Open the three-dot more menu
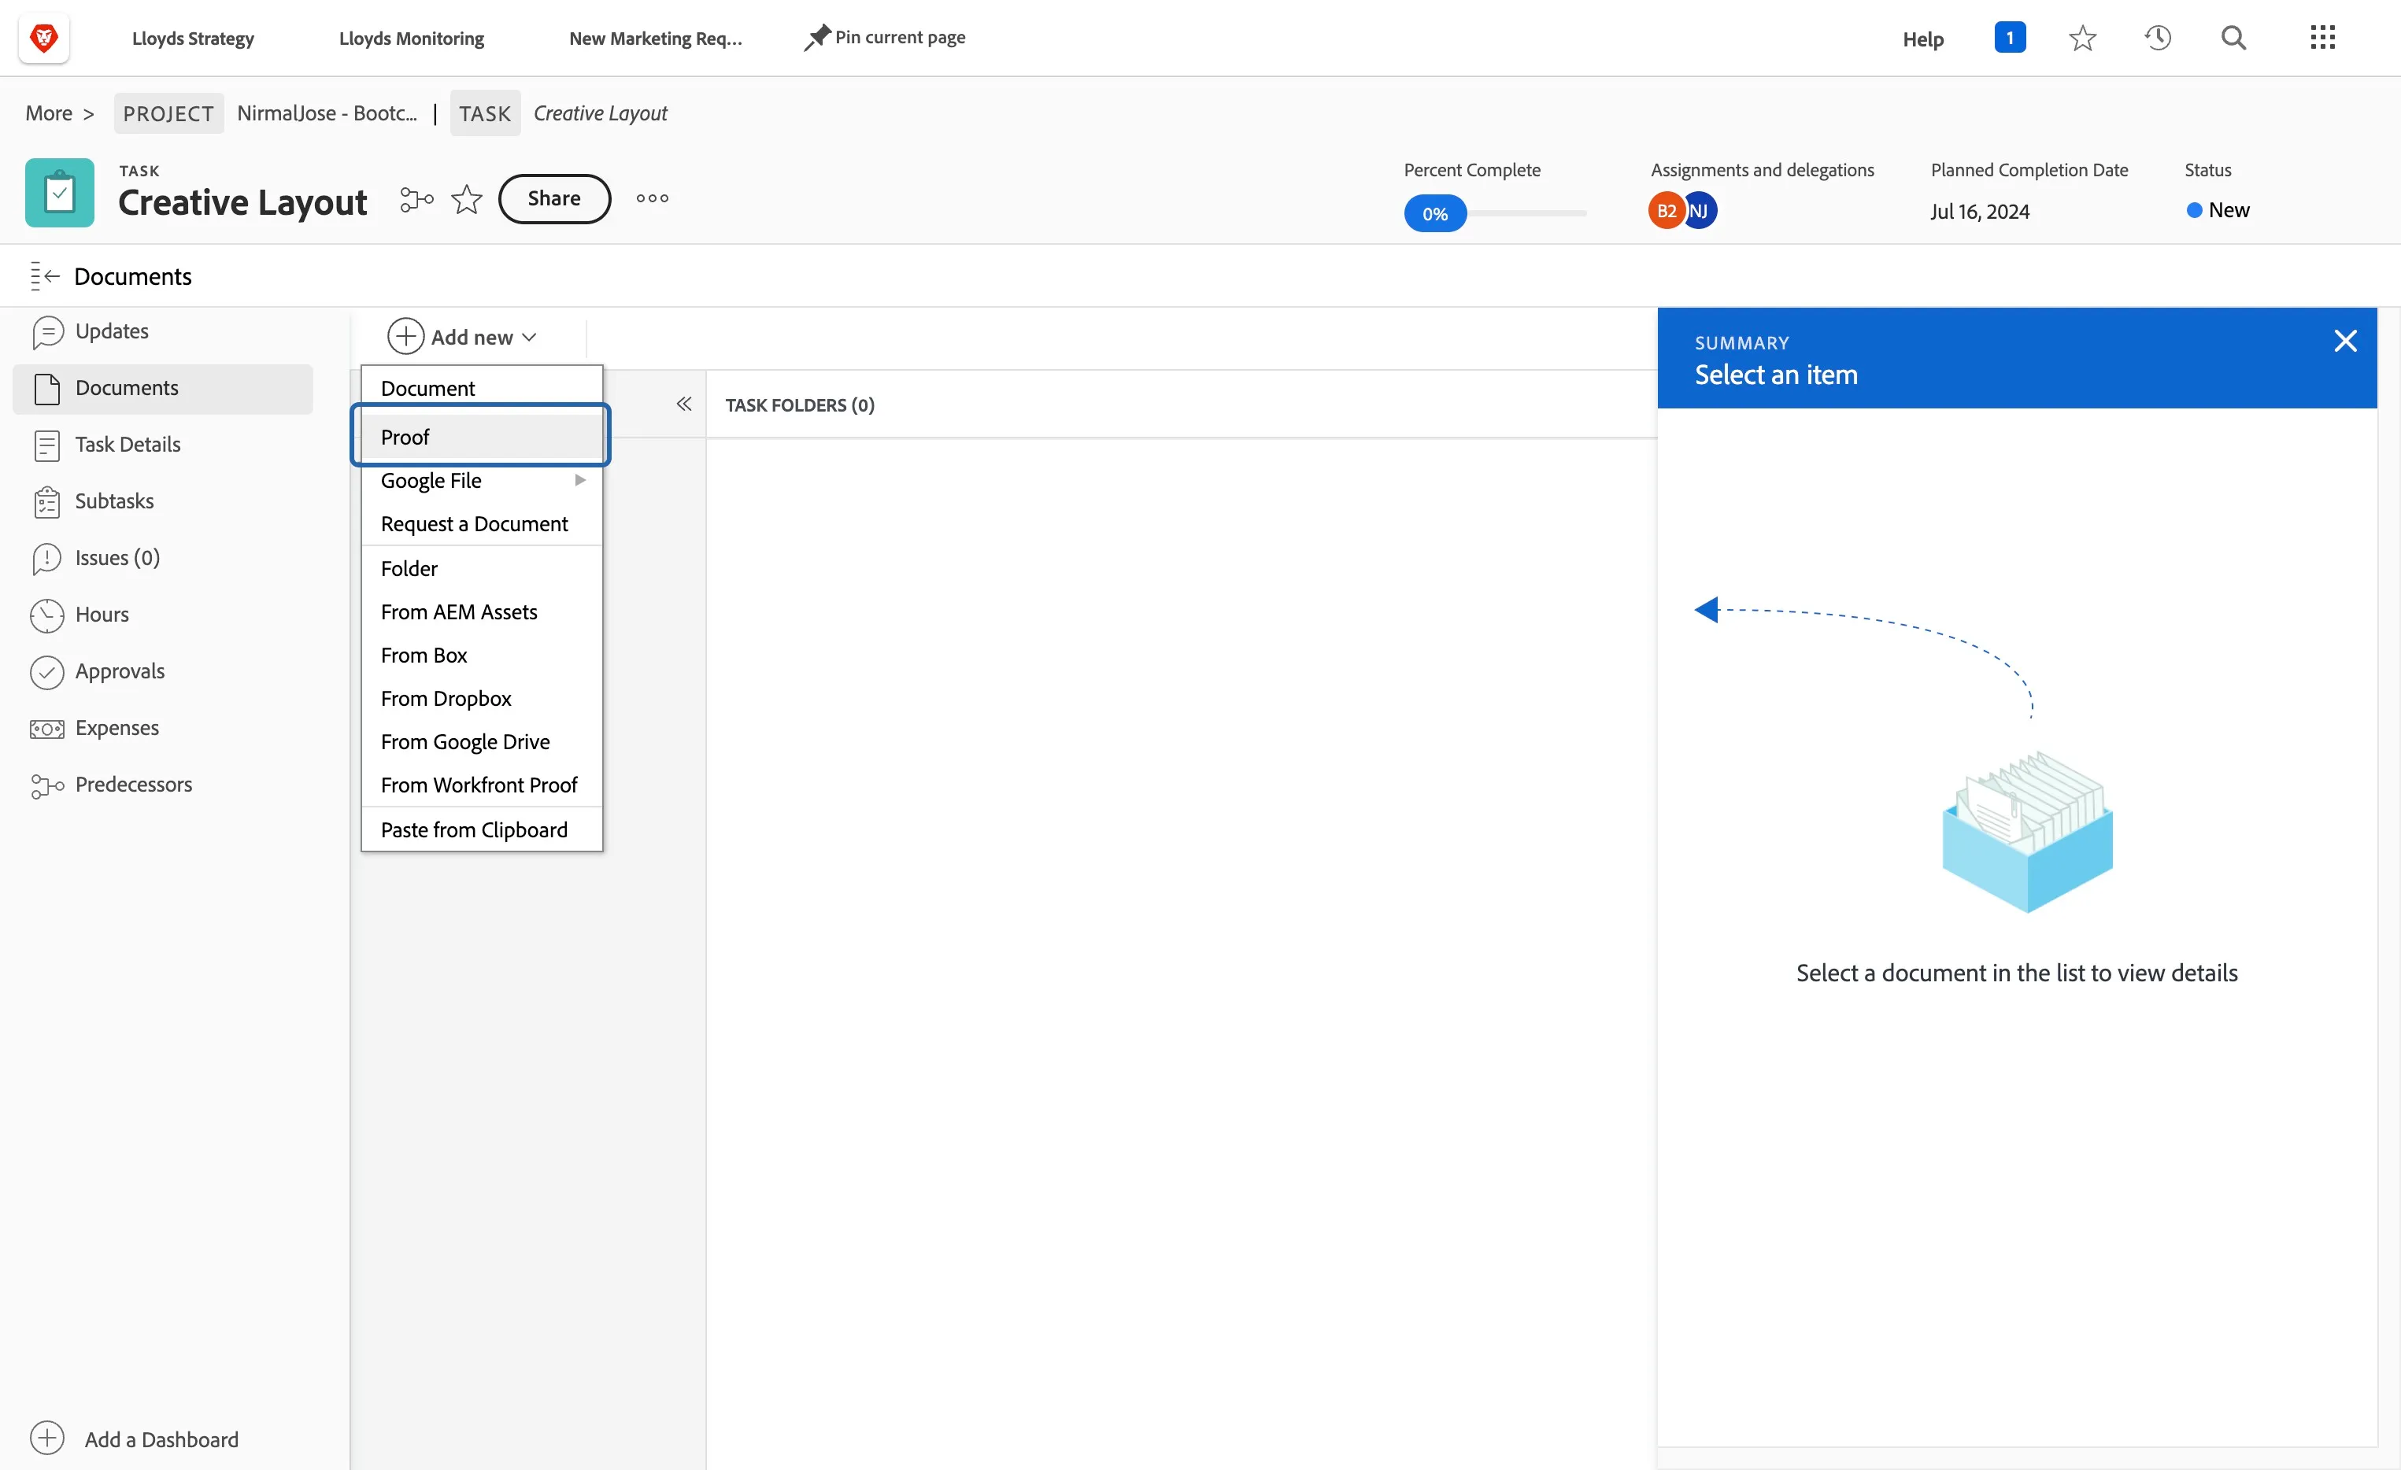The image size is (2401, 1470). pos(652,199)
